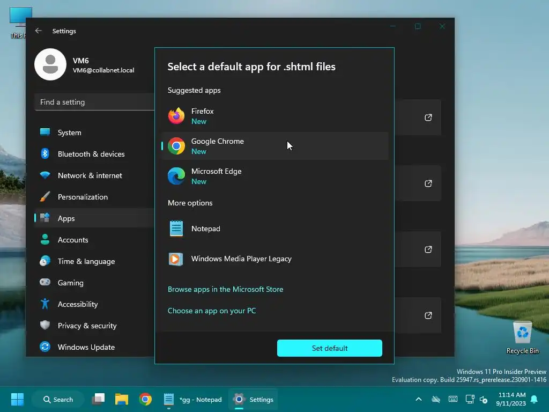
Task: Click the Settings taskbar button
Action: [x=253, y=399]
